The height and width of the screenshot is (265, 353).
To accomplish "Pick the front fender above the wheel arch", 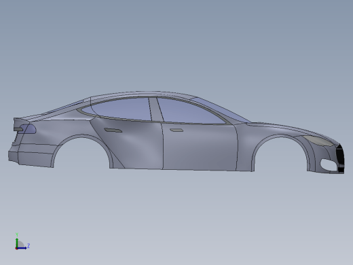I will point(272,130).
